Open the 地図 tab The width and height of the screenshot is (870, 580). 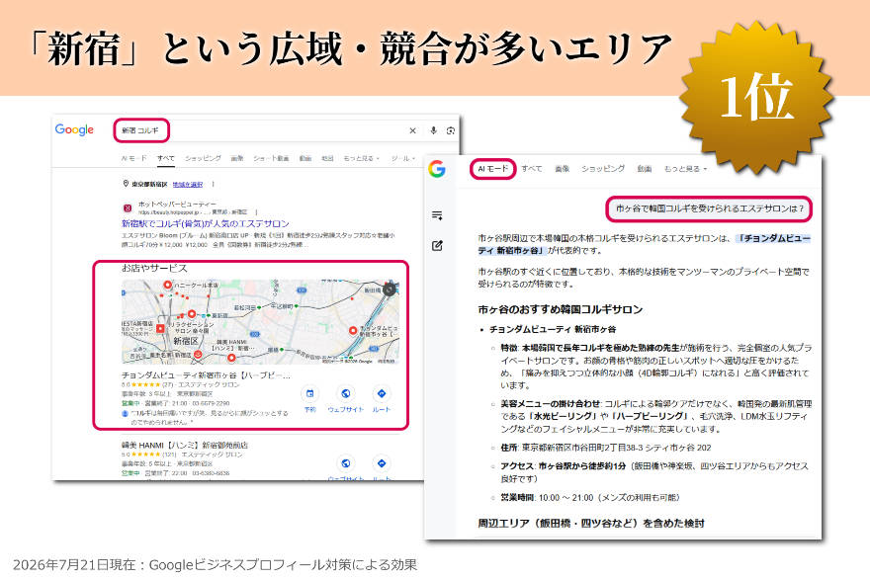coord(327,158)
